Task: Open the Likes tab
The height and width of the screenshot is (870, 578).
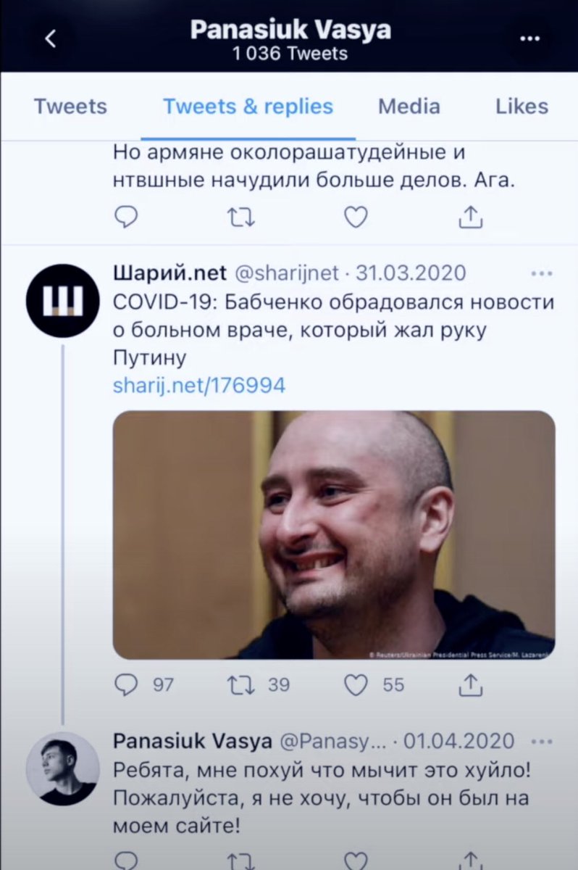Action: point(522,107)
